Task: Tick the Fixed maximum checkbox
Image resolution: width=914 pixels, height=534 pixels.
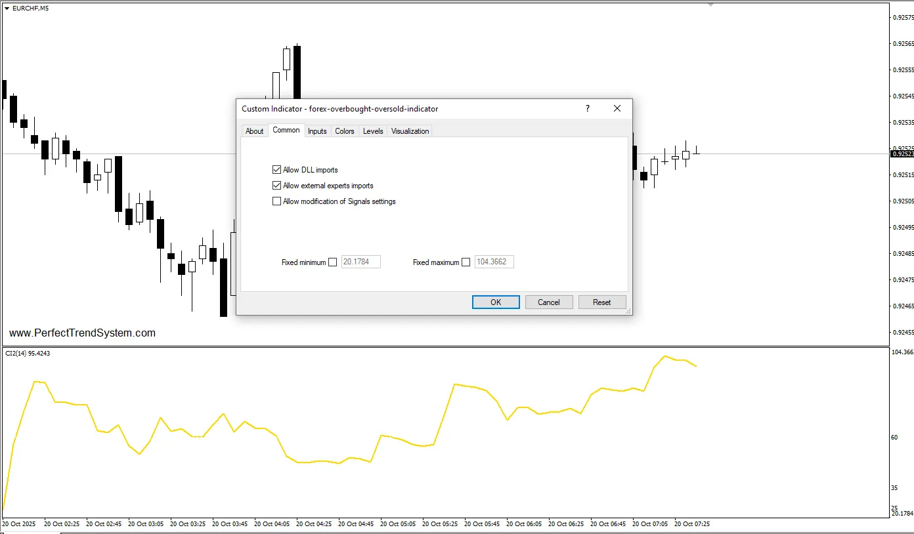Action: coord(466,262)
